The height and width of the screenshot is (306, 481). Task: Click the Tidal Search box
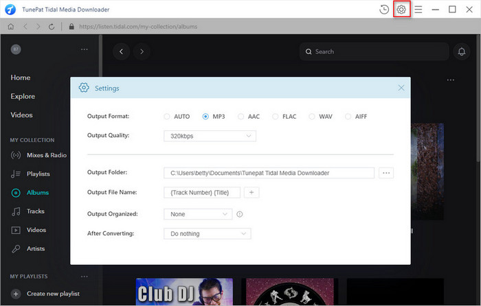point(374,51)
